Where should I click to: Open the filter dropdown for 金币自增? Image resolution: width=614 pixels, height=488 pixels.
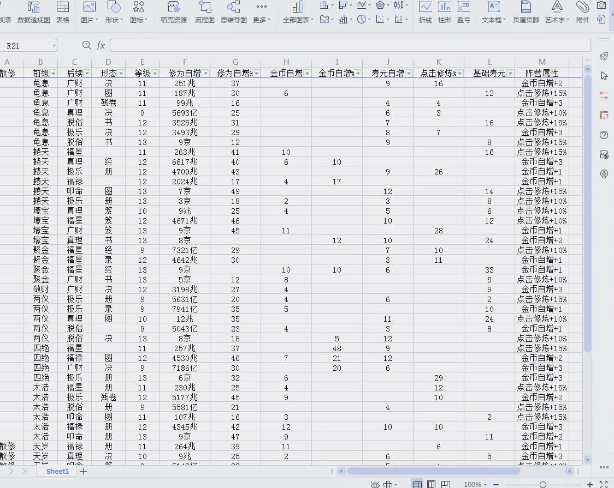(x=308, y=74)
